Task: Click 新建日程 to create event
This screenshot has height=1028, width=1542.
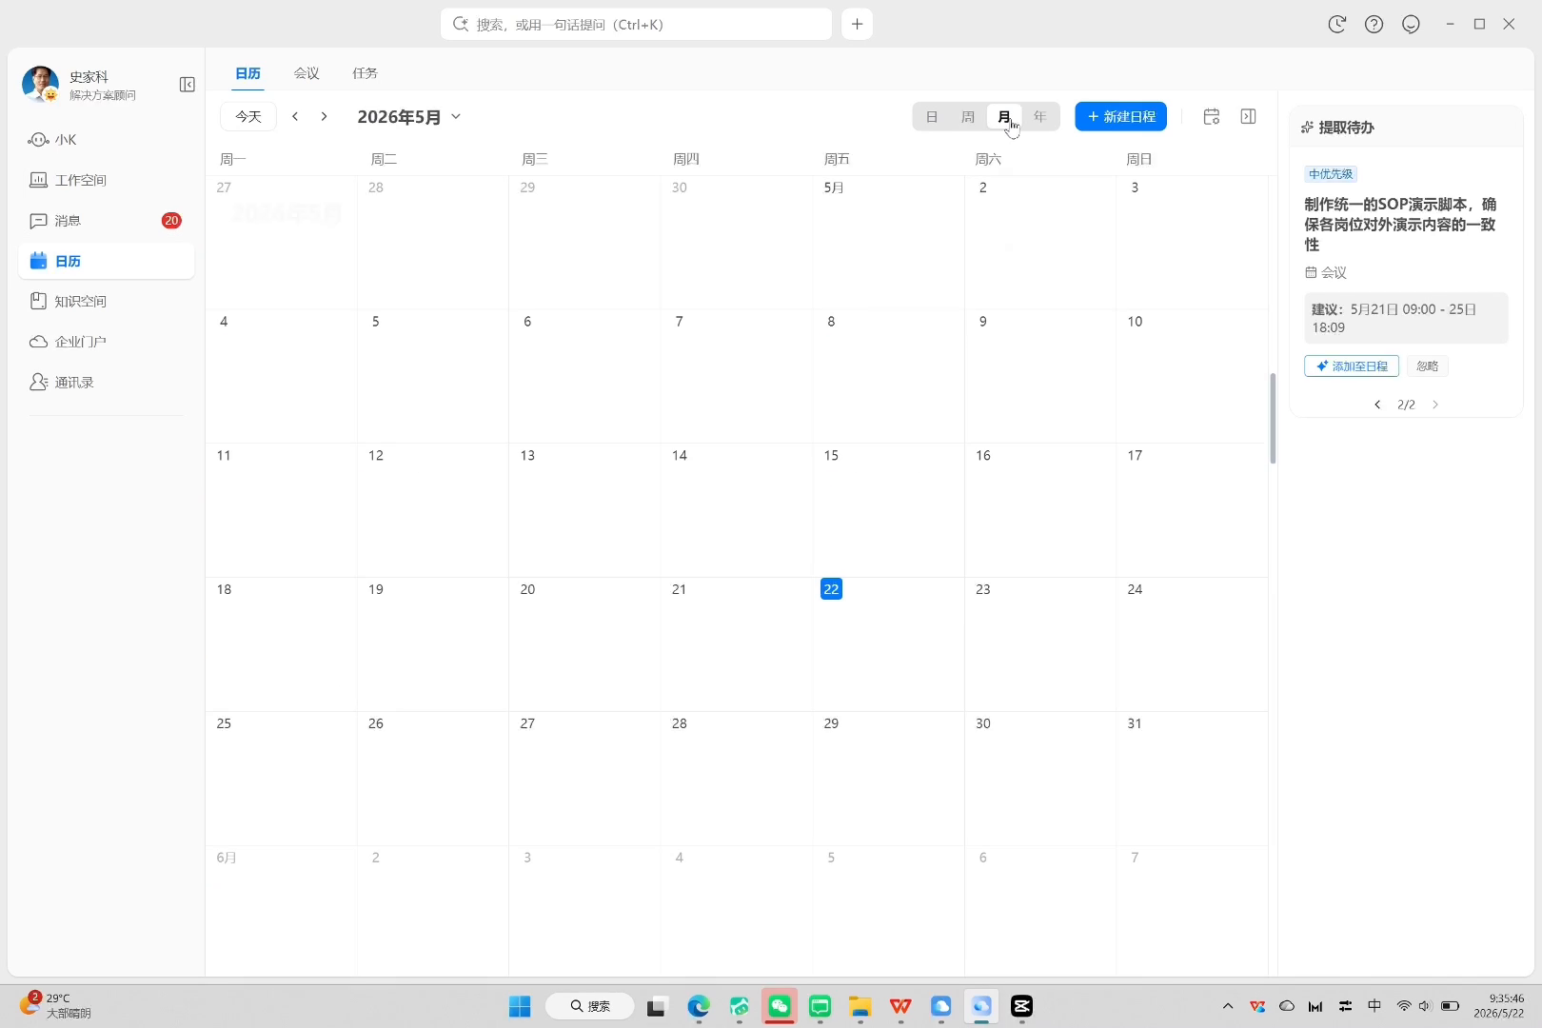Action: [1120, 116]
